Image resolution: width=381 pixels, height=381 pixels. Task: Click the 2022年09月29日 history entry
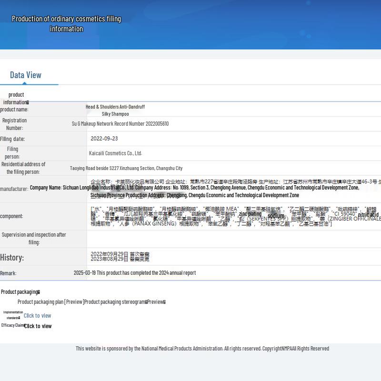120,254
